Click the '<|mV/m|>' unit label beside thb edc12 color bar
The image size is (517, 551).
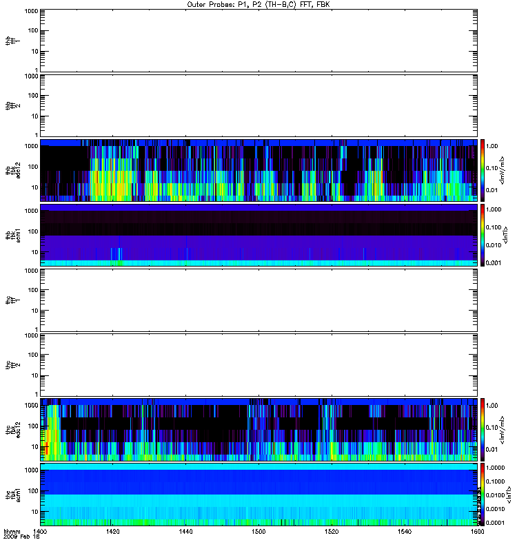pos(503,170)
